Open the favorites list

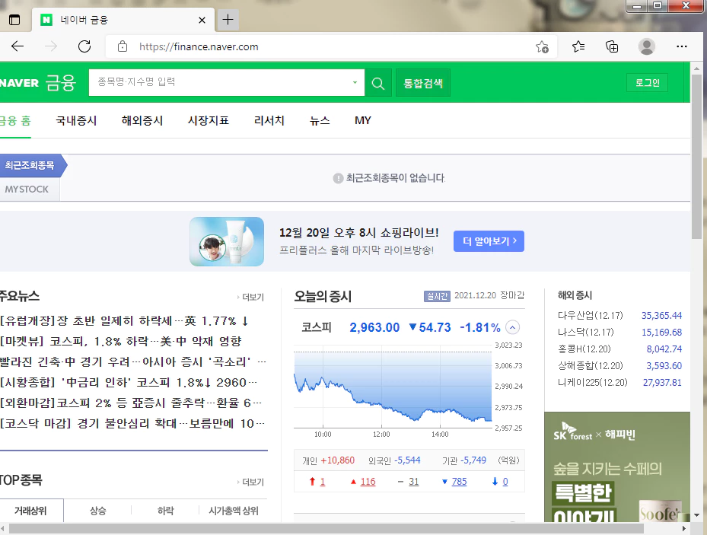(x=578, y=46)
